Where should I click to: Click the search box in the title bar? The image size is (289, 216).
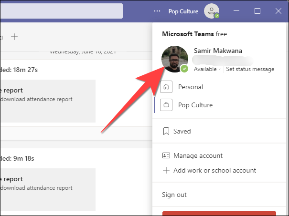(61, 11)
